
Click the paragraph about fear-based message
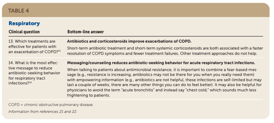coord(164,82)
